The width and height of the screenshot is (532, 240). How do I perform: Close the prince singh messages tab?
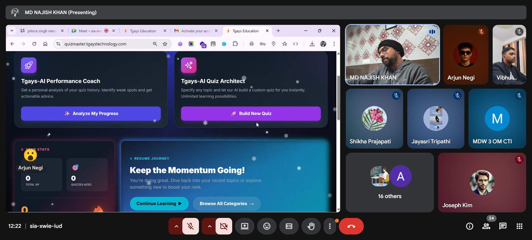pos(62,31)
